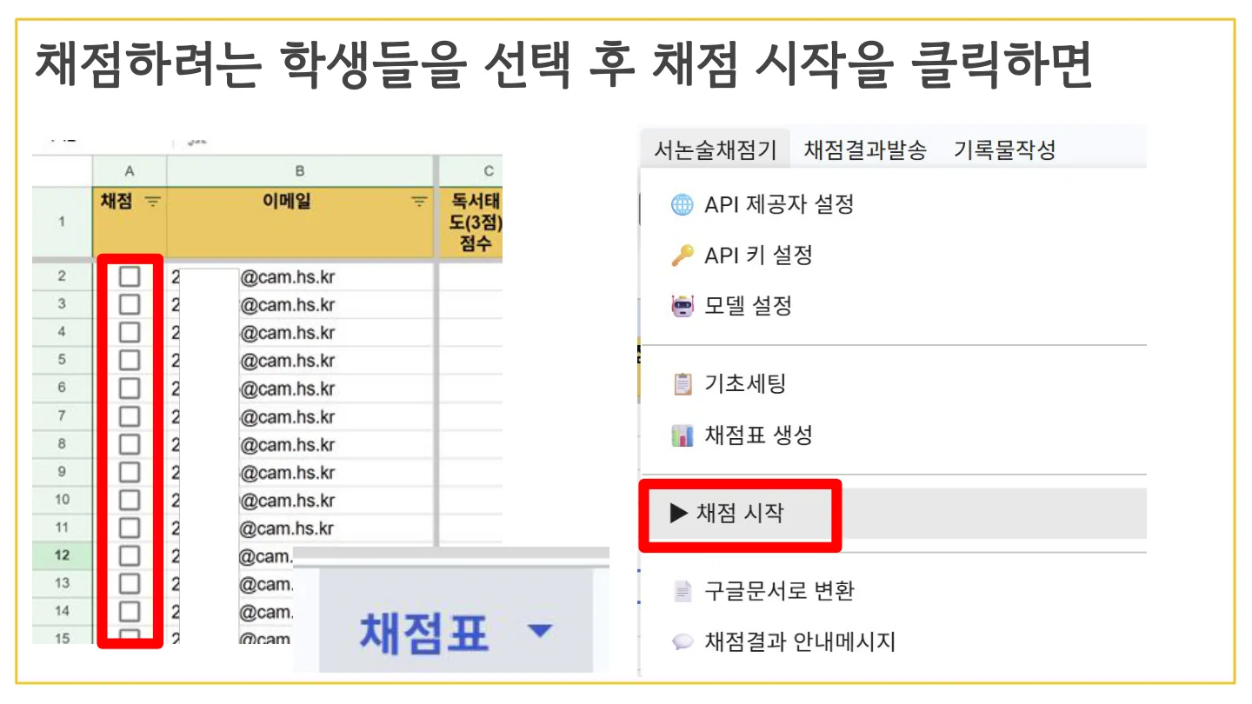Choose the 기초세팅 menu item
1252x704 pixels.
click(894, 383)
